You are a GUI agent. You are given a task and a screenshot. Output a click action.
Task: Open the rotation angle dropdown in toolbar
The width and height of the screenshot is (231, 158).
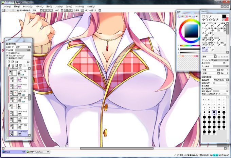pyautogui.click(x=62, y=10)
